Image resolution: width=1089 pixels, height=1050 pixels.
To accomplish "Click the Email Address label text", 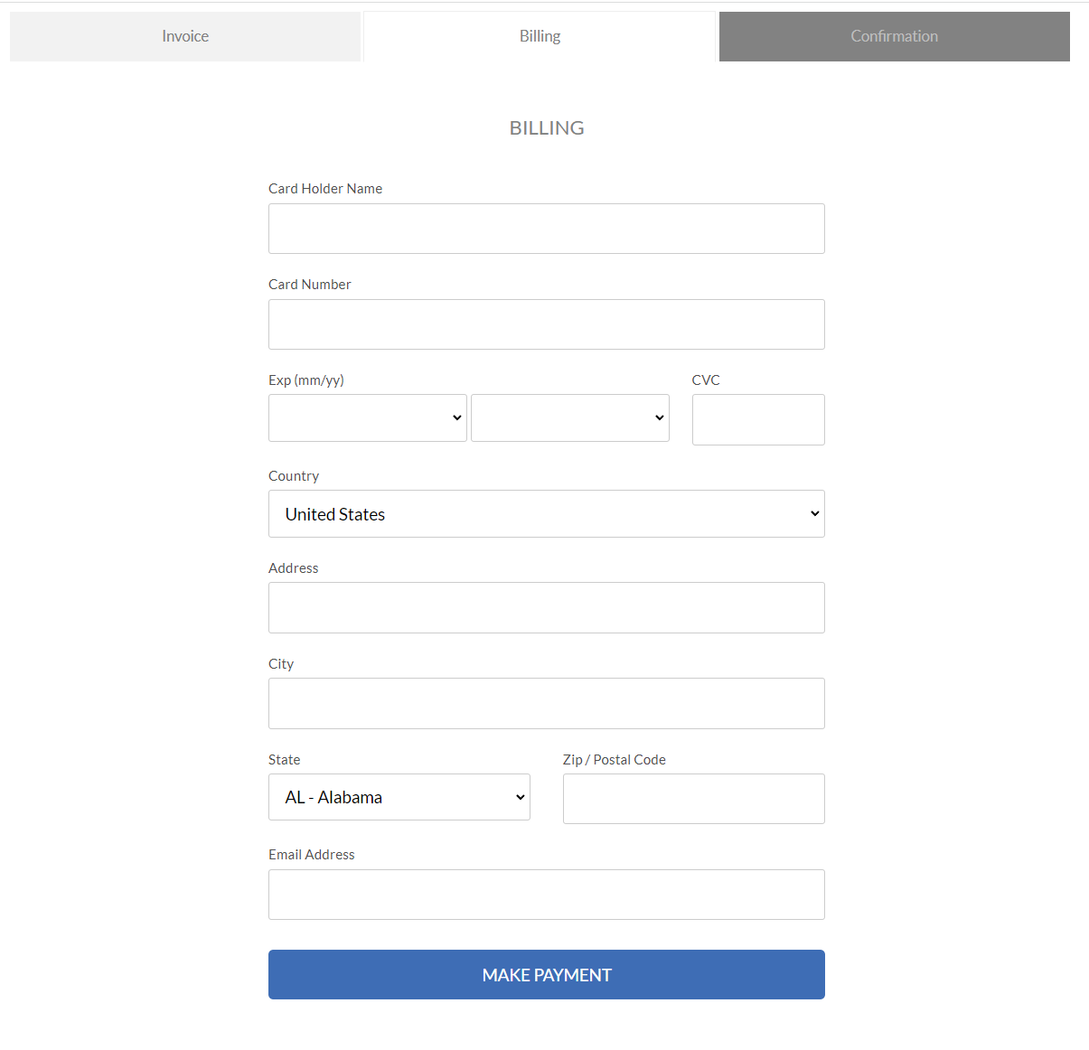I will 311,855.
